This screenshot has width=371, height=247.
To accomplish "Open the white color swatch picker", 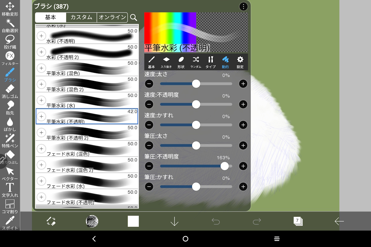I will (x=133, y=221).
